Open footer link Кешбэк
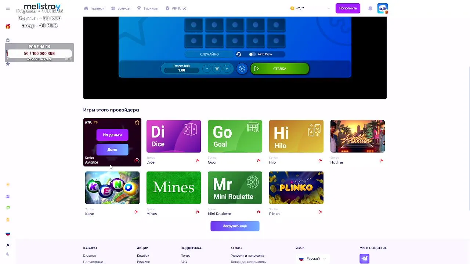 (143, 256)
